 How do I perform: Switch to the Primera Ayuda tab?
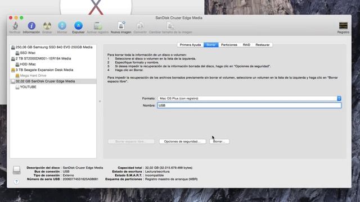[x=190, y=45]
